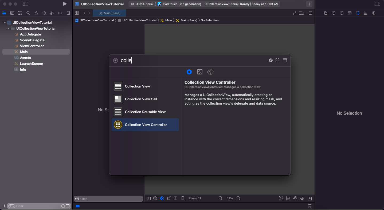384x210 pixels.
Task: Click the No Selection breadcrumb
Action: (210, 20)
